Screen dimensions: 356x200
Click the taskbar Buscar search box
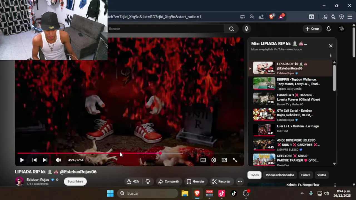tap(148, 193)
